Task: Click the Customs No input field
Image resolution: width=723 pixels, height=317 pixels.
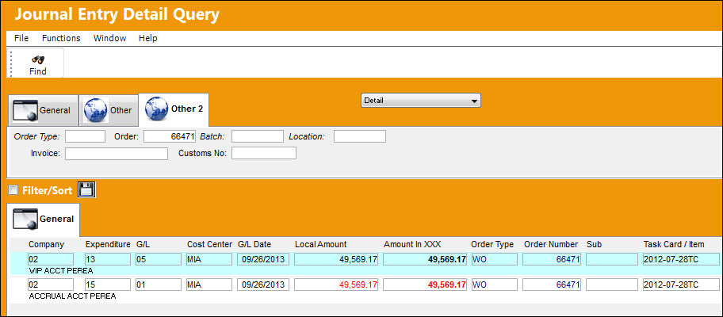Action: [264, 154]
